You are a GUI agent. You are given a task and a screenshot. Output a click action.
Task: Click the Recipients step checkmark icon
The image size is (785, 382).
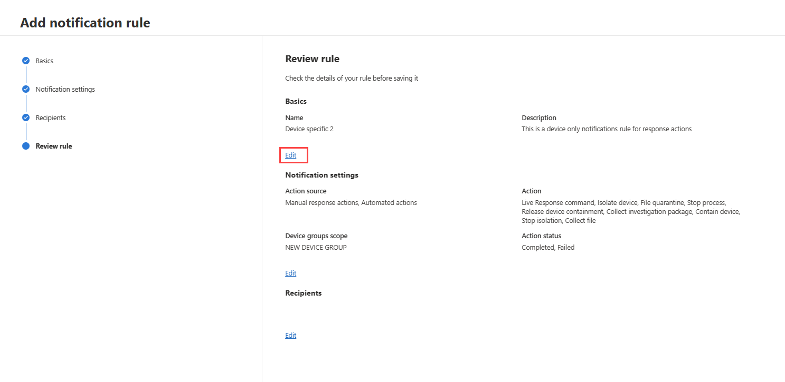pyautogui.click(x=26, y=117)
